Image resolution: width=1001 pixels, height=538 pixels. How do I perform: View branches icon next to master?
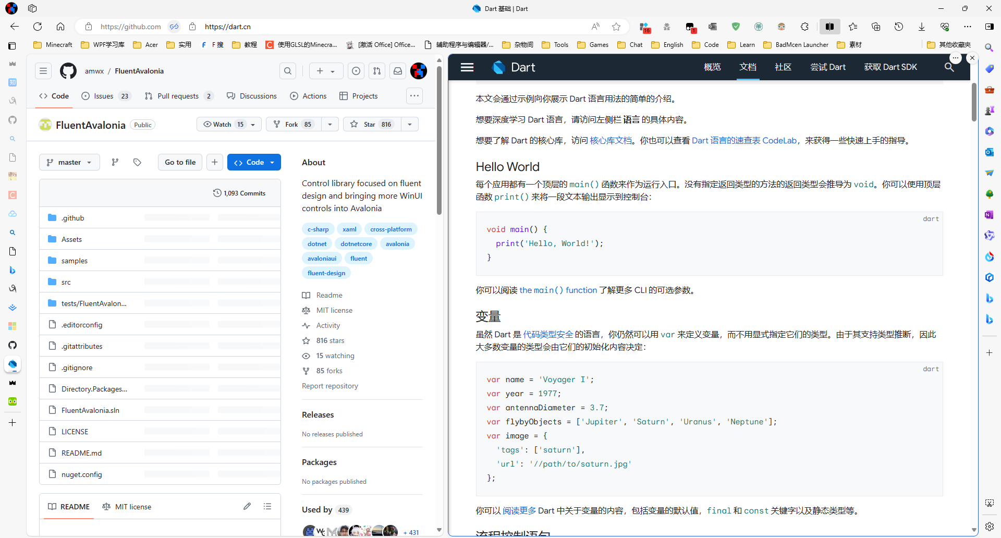point(115,162)
